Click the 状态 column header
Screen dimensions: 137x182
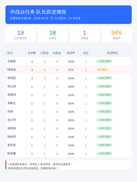(x=86, y=53)
